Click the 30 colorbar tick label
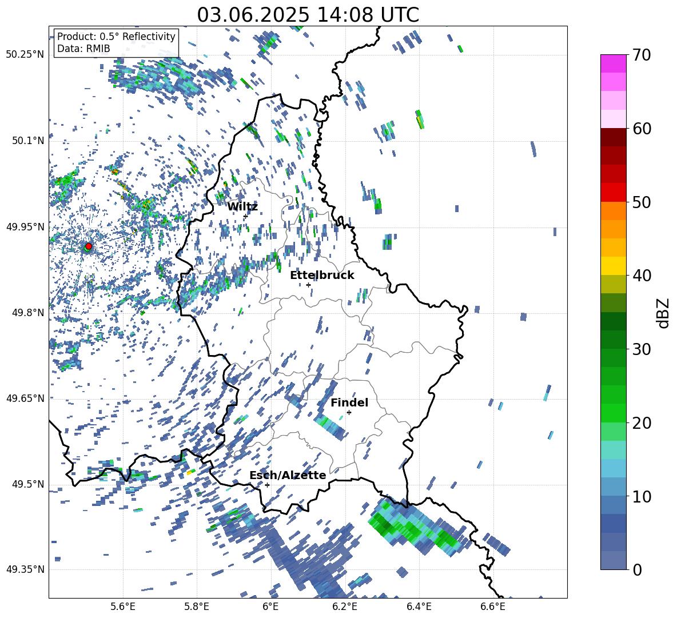The image size is (677, 618). [642, 349]
